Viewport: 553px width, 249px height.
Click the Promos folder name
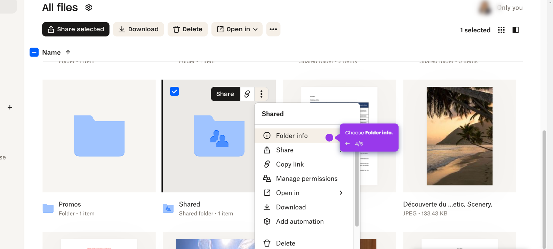coord(70,204)
